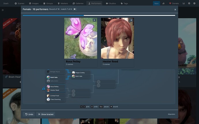Click Sally Acton bracket entry

coord(56,81)
